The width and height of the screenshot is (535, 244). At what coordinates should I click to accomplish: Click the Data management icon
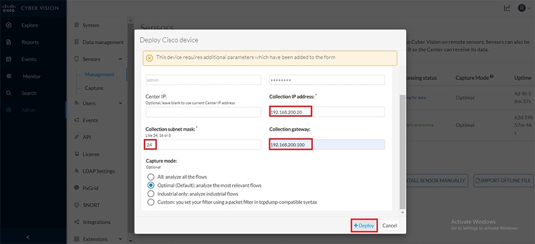coord(77,42)
